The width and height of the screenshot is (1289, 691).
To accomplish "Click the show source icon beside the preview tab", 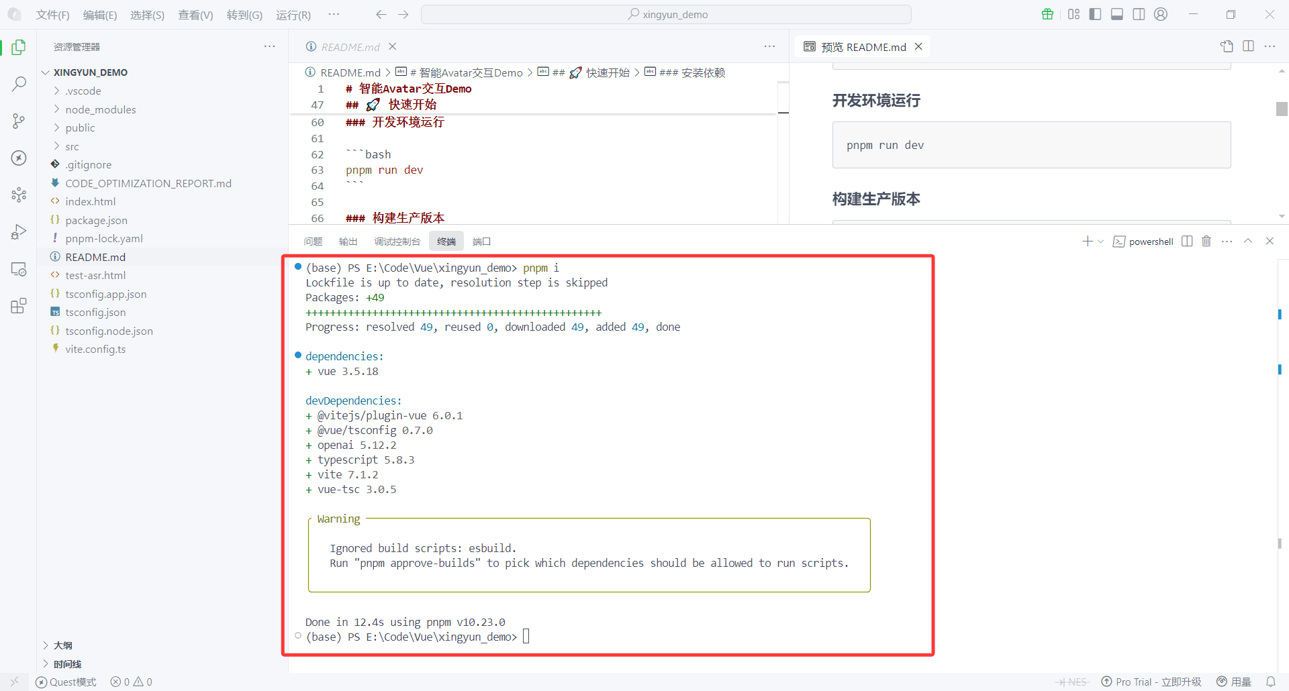I will tap(1227, 46).
